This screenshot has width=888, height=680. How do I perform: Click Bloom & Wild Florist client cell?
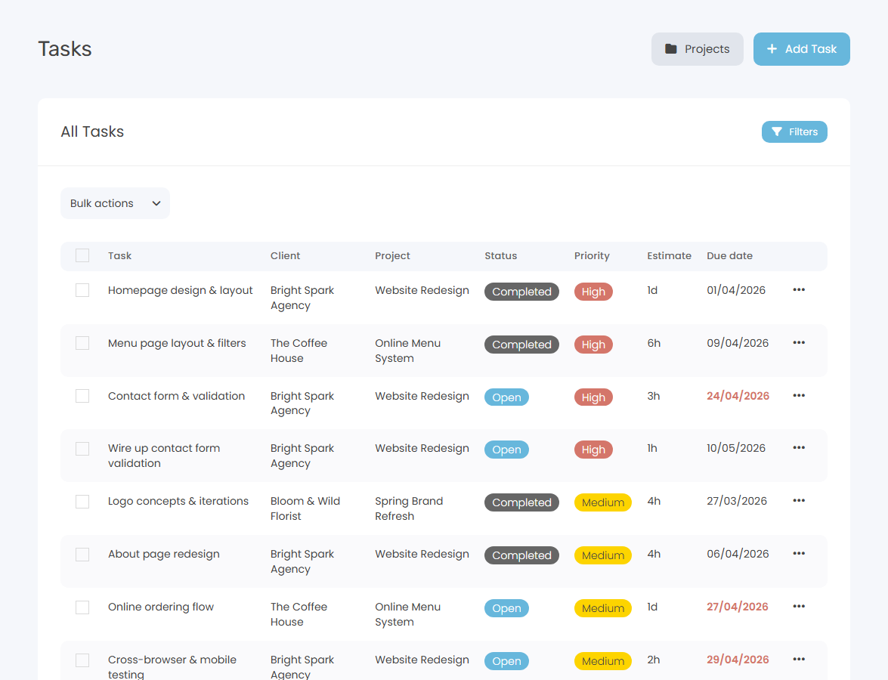(305, 508)
